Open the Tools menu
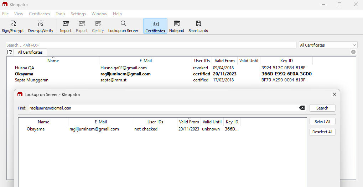The image size is (363, 187). 61,14
